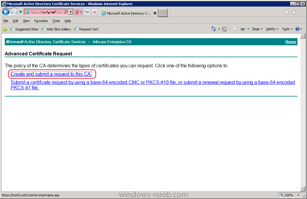Expand the feeds dropdown arrow
This screenshot has height=199, width=307.
230,29
